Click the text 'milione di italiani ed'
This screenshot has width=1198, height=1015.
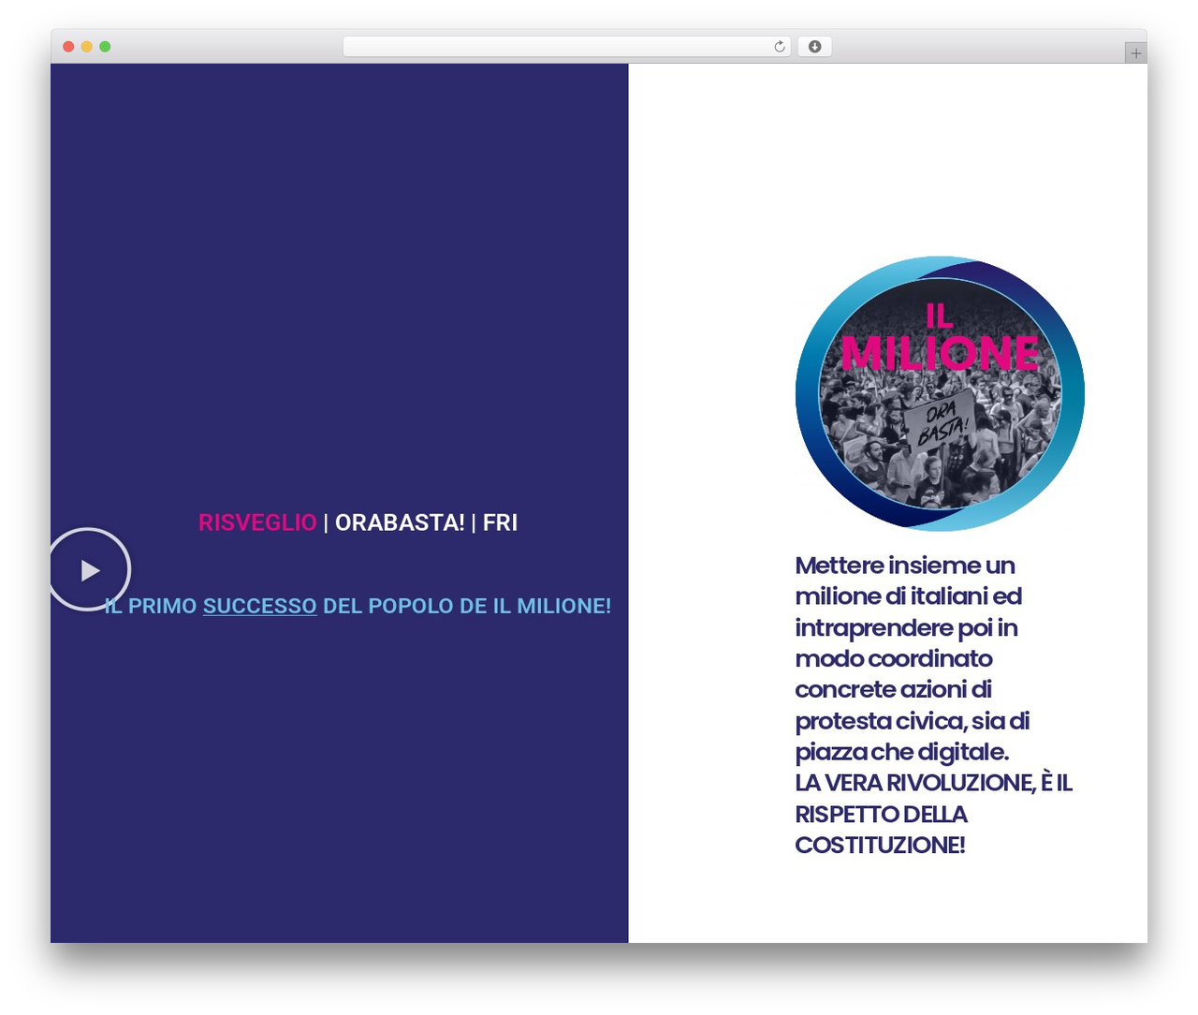click(909, 596)
